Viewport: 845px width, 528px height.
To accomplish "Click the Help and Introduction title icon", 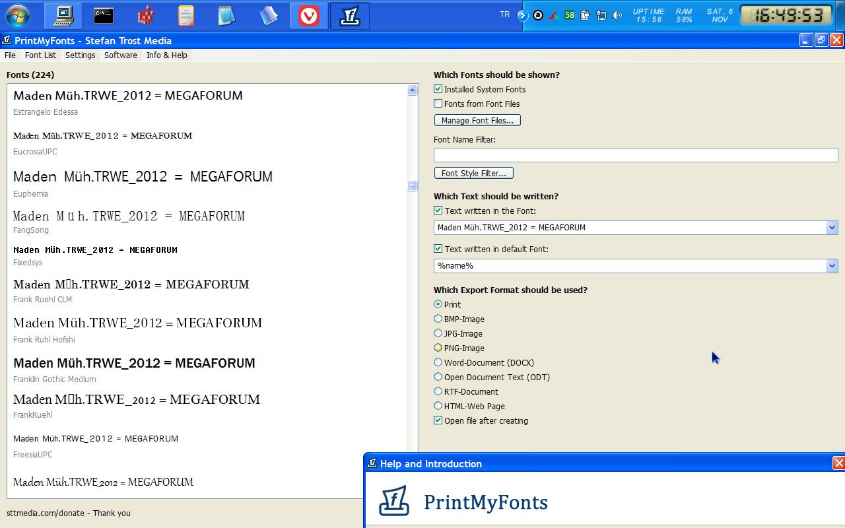I will [x=372, y=463].
